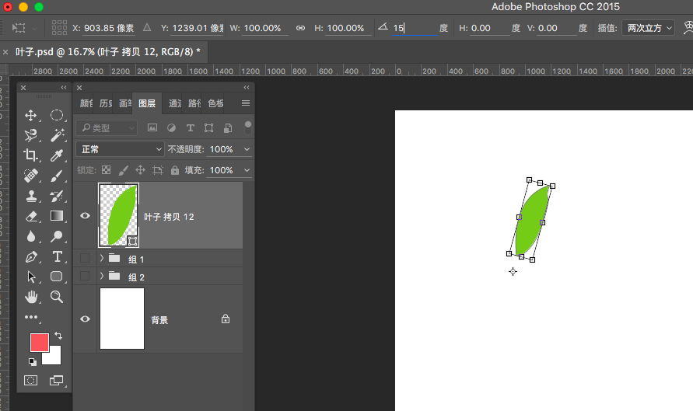
Task: Switch to the 通道 panel tab
Action: point(174,103)
